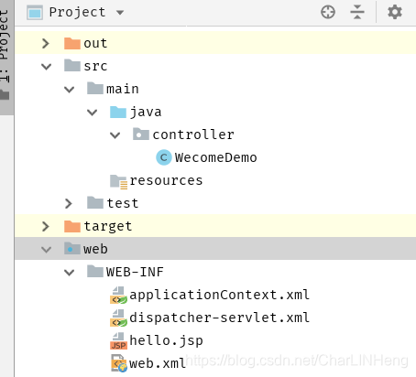Click the scroll from source crosshair icon

[x=328, y=12]
